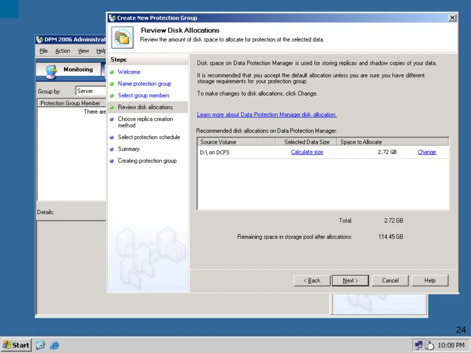471x353 pixels.
Task: Click the Select protection schedule step
Action: [x=149, y=137]
